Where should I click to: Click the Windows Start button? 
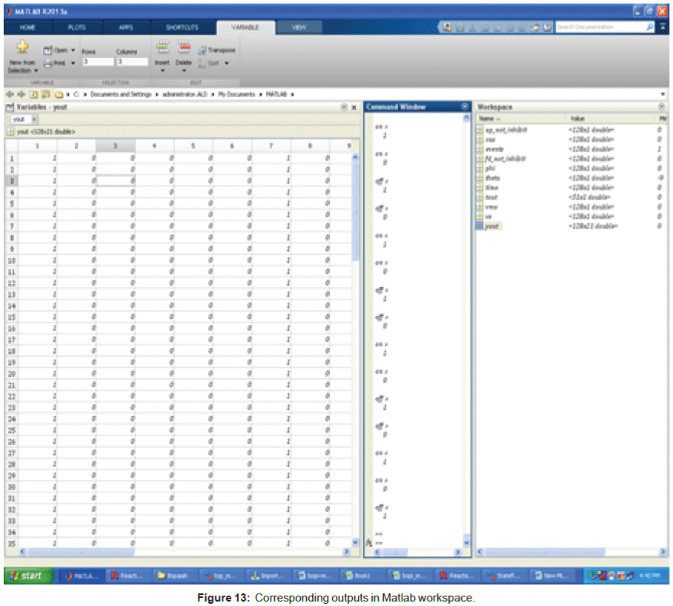tap(27, 575)
